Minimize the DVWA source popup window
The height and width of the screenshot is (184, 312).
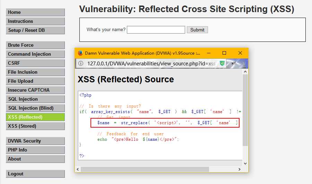tap(209, 53)
